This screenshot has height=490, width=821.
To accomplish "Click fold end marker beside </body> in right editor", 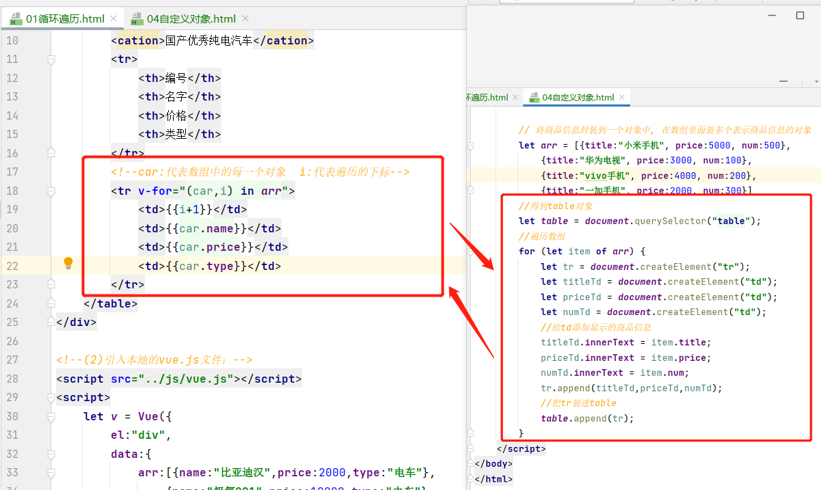I will point(471,463).
